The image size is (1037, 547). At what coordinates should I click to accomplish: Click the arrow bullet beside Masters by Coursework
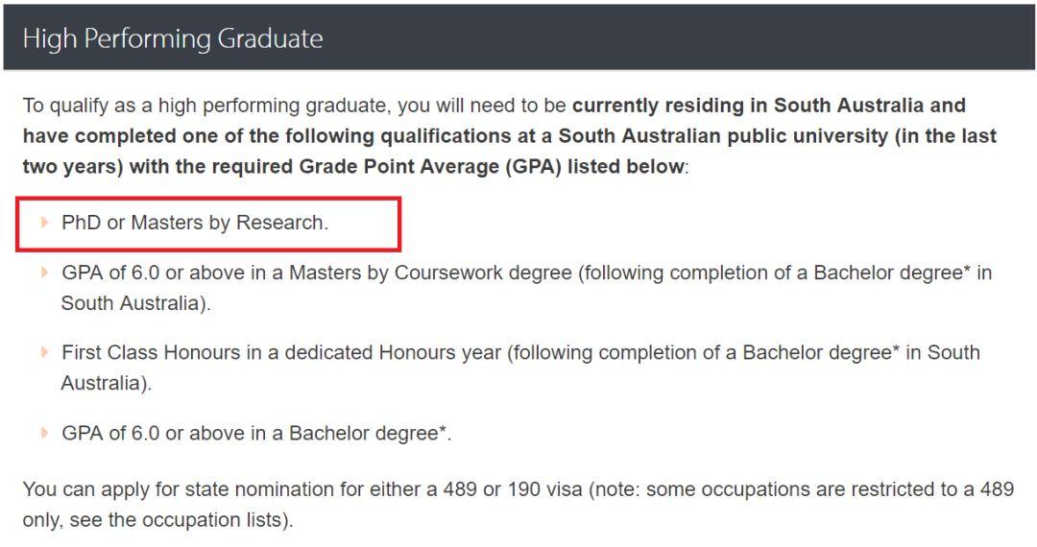tap(44, 273)
